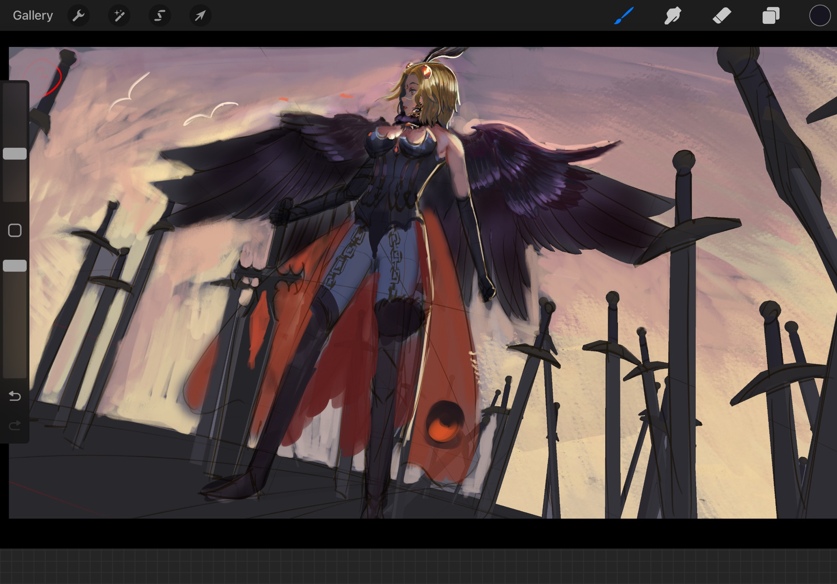Click the brush opacity slider handle
This screenshot has width=837, height=584.
click(15, 266)
